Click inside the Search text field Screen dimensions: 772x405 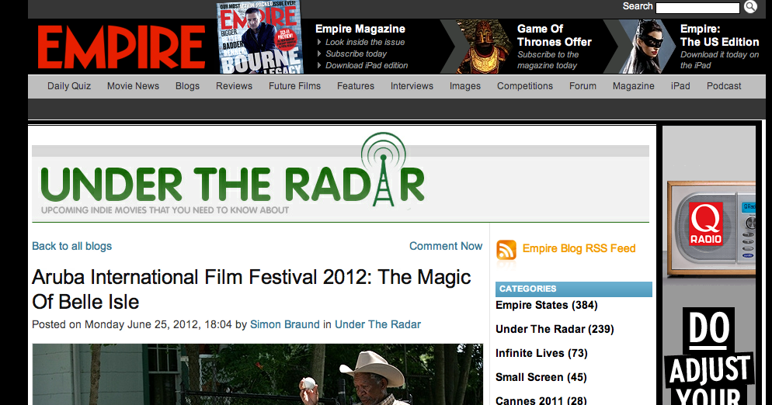coord(697,8)
